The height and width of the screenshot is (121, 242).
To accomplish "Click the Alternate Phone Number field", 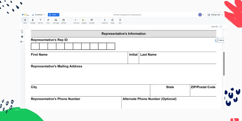I will pos(169,103).
